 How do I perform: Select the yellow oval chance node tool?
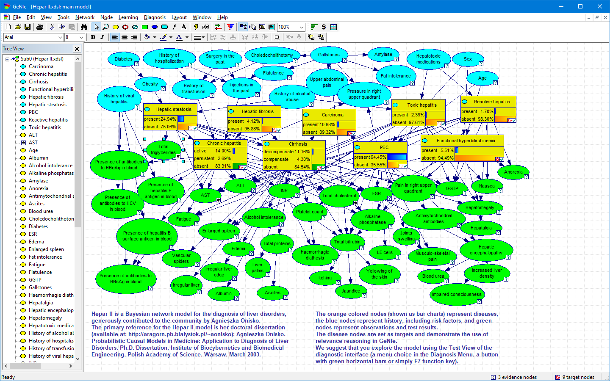click(x=116, y=27)
